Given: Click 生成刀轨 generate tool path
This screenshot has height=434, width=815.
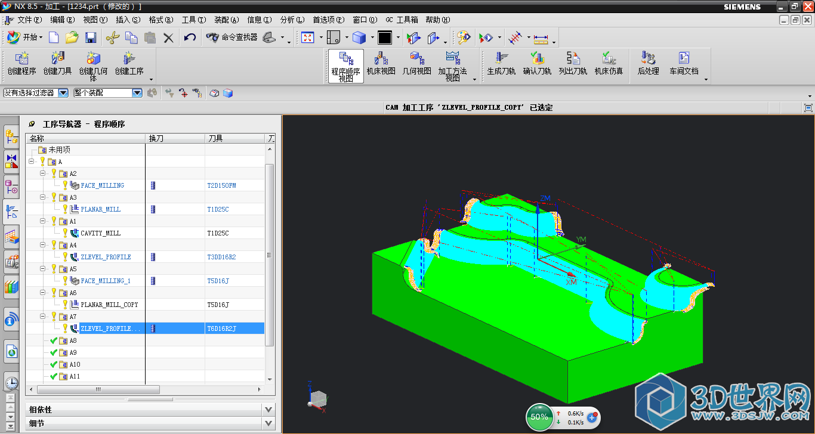Looking at the screenshot, I should point(501,64).
